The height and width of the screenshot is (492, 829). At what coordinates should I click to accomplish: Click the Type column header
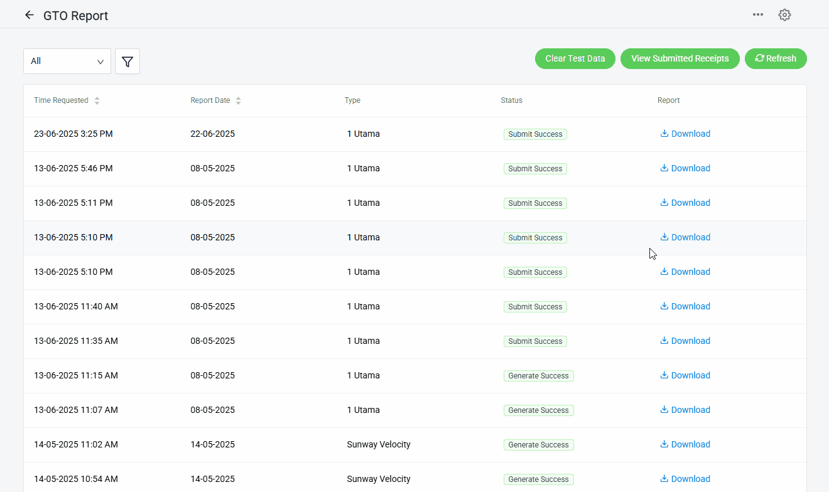pos(352,100)
